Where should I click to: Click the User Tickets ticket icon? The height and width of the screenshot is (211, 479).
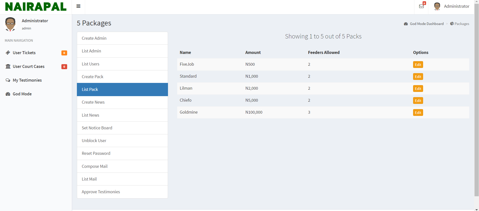click(8, 53)
